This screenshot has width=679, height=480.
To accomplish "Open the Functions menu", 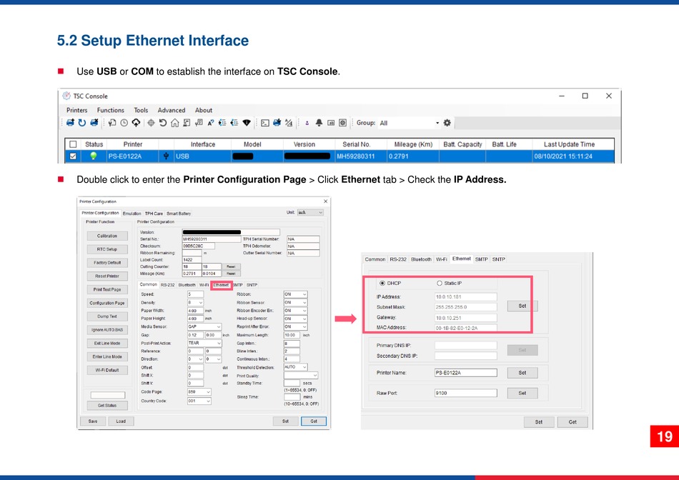I will [110, 111].
